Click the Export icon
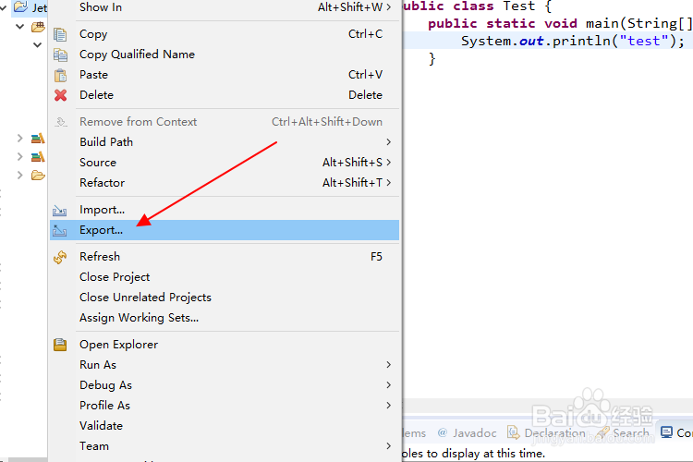Image resolution: width=693 pixels, height=462 pixels. [60, 230]
